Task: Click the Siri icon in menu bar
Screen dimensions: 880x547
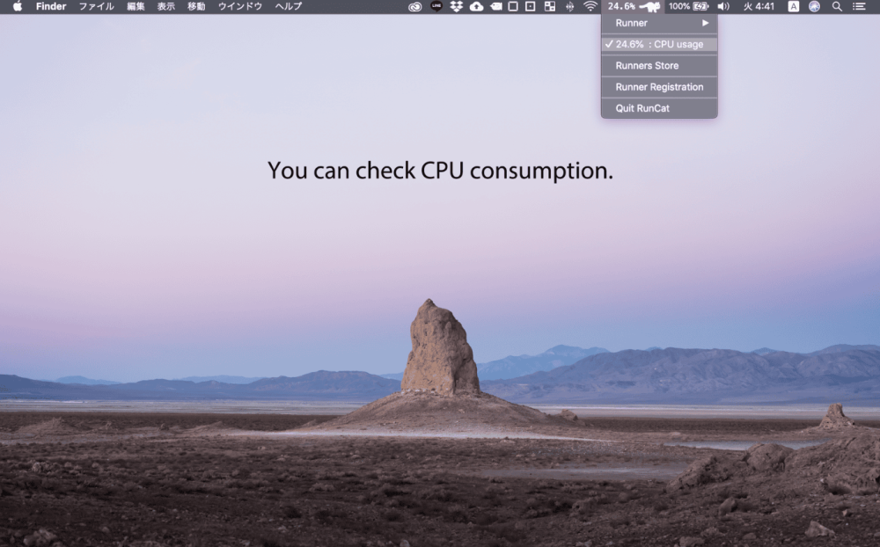Action: [814, 7]
